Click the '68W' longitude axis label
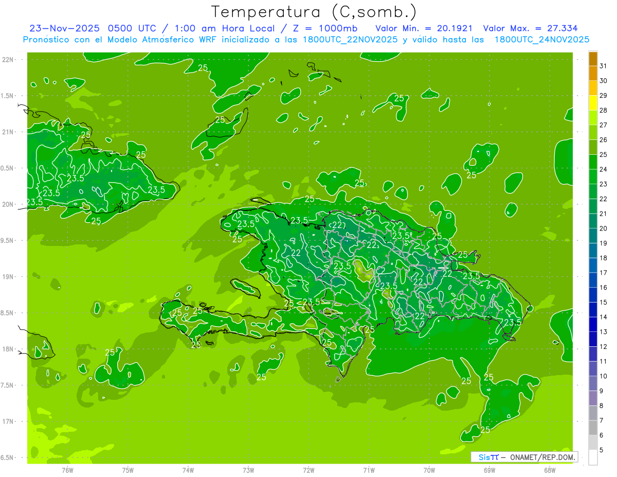617x477 pixels. [x=550, y=470]
